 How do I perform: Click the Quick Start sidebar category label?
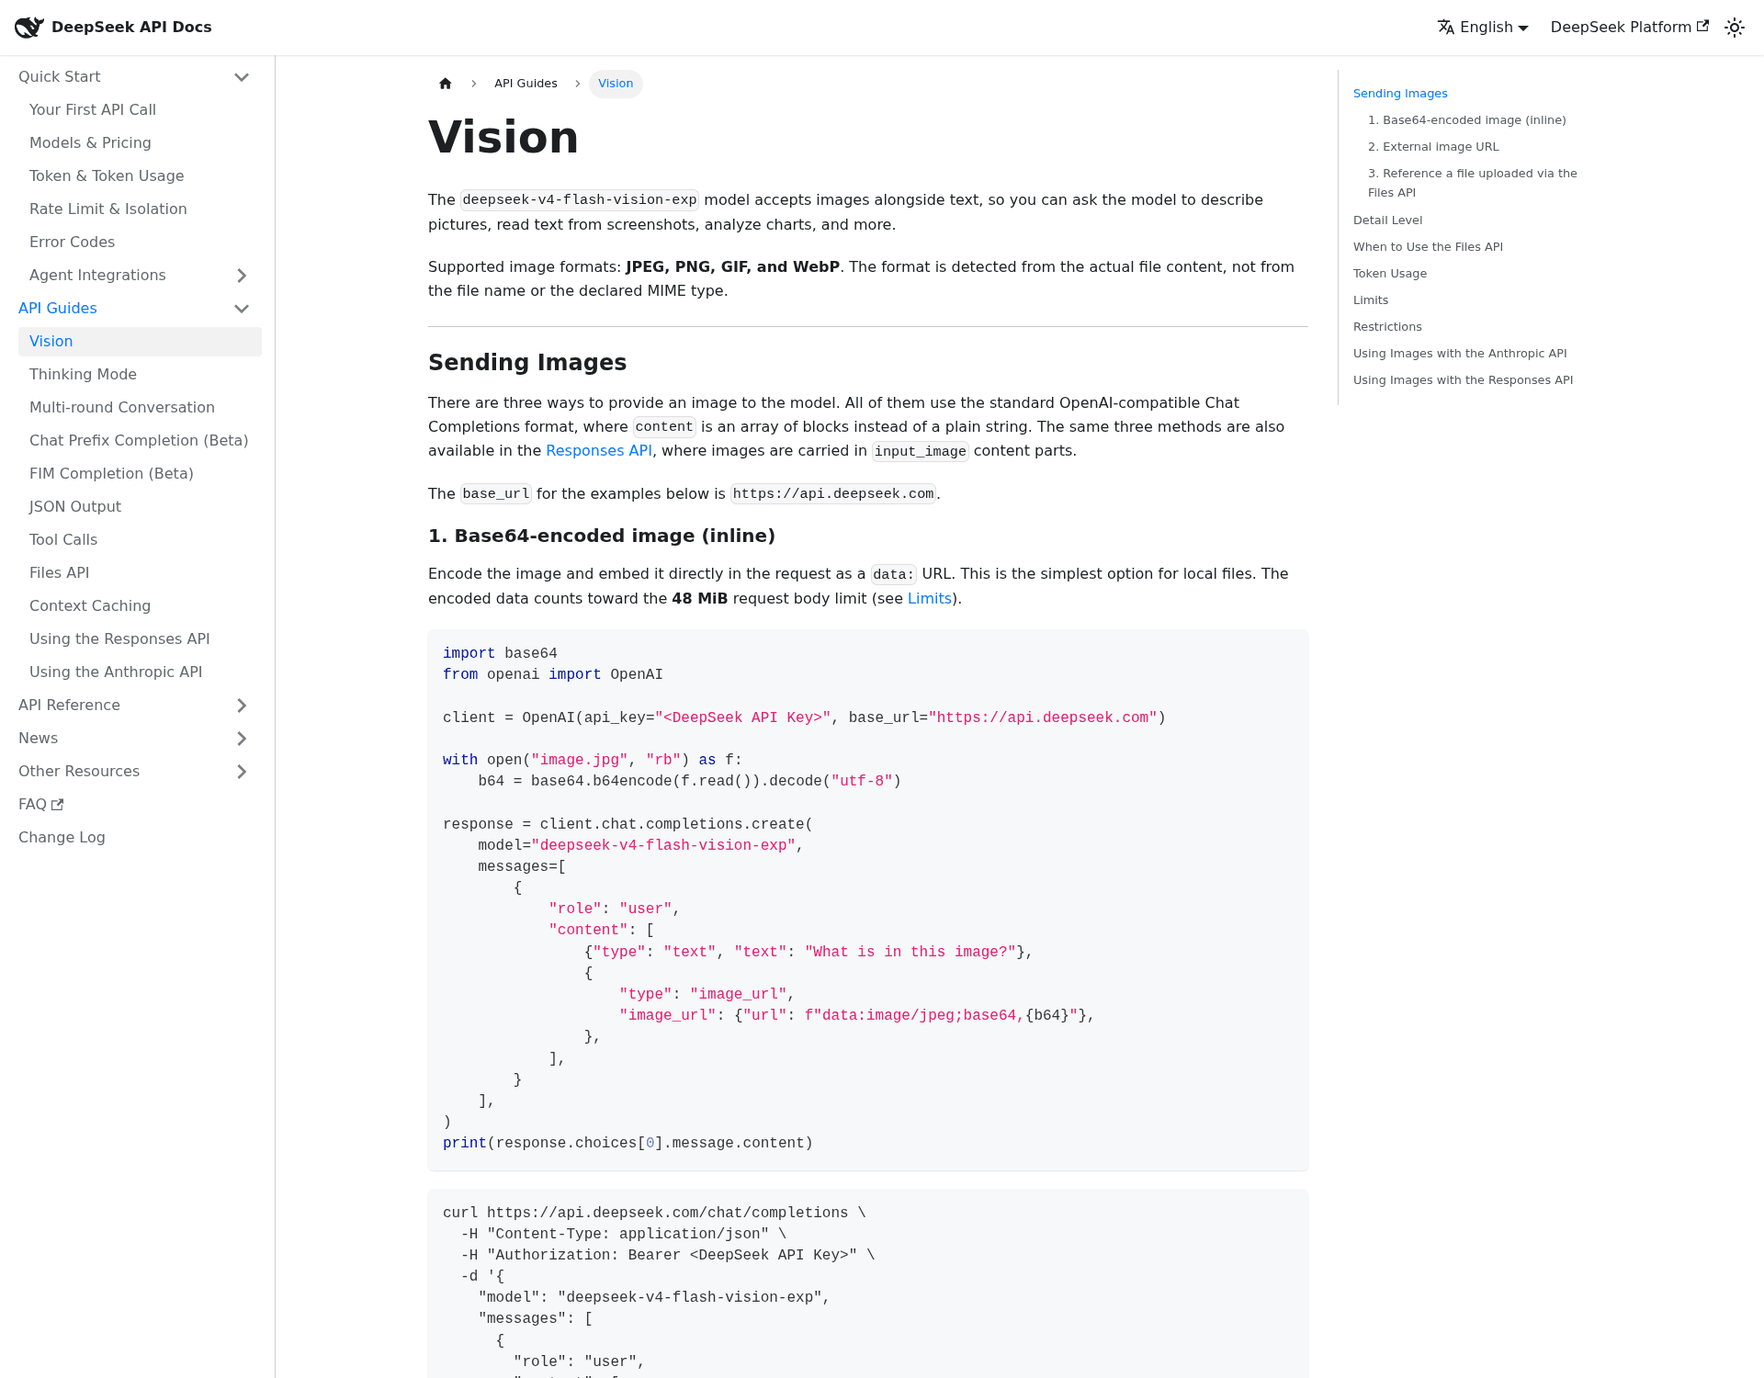click(x=60, y=77)
